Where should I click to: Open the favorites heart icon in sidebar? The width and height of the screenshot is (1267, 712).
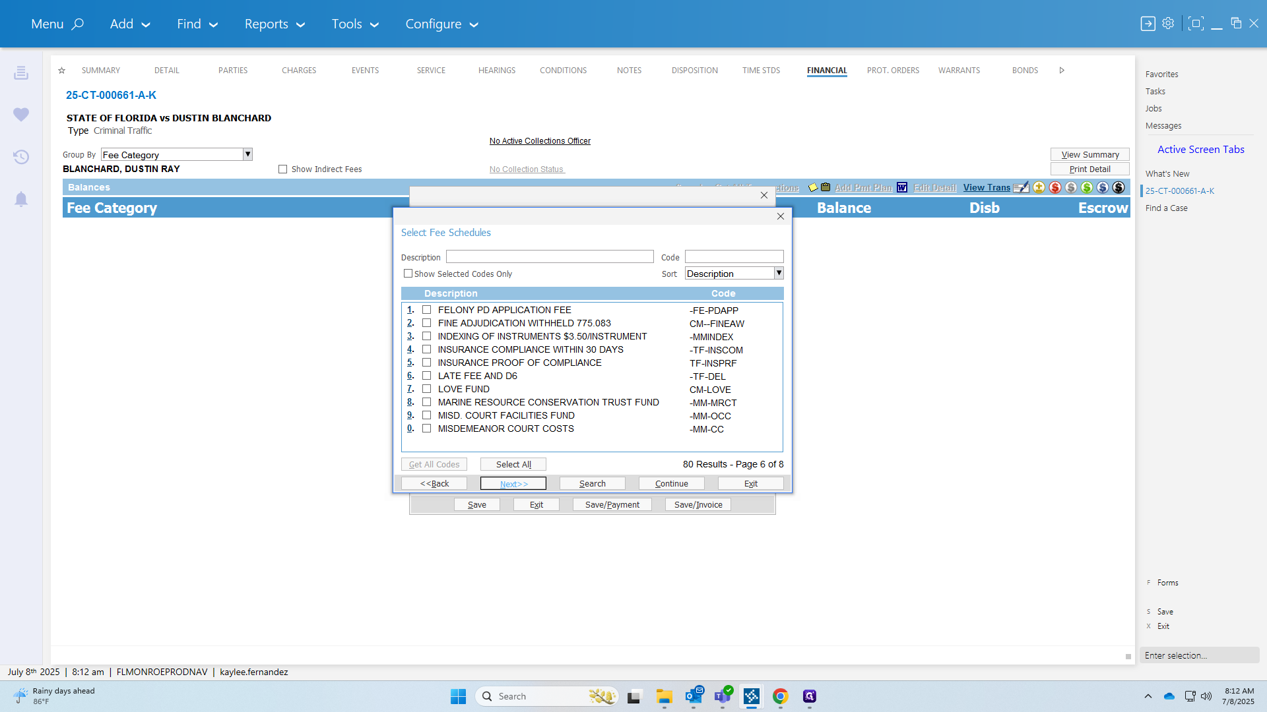[21, 114]
